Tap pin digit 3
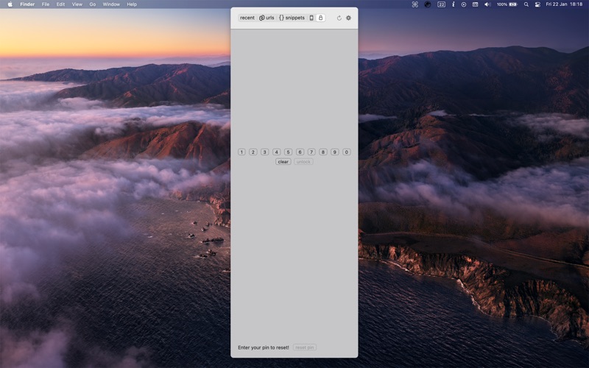Viewport: 589px width, 368px height. coord(265,152)
